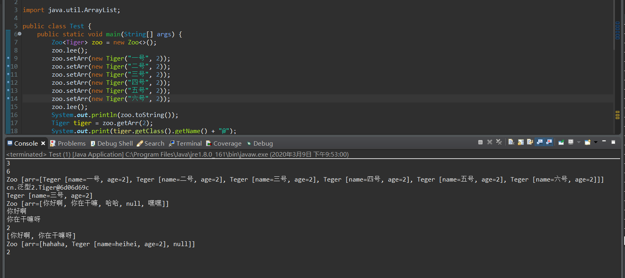Click the Debug Shell tab icon
The image size is (625, 278).
pyautogui.click(x=93, y=143)
